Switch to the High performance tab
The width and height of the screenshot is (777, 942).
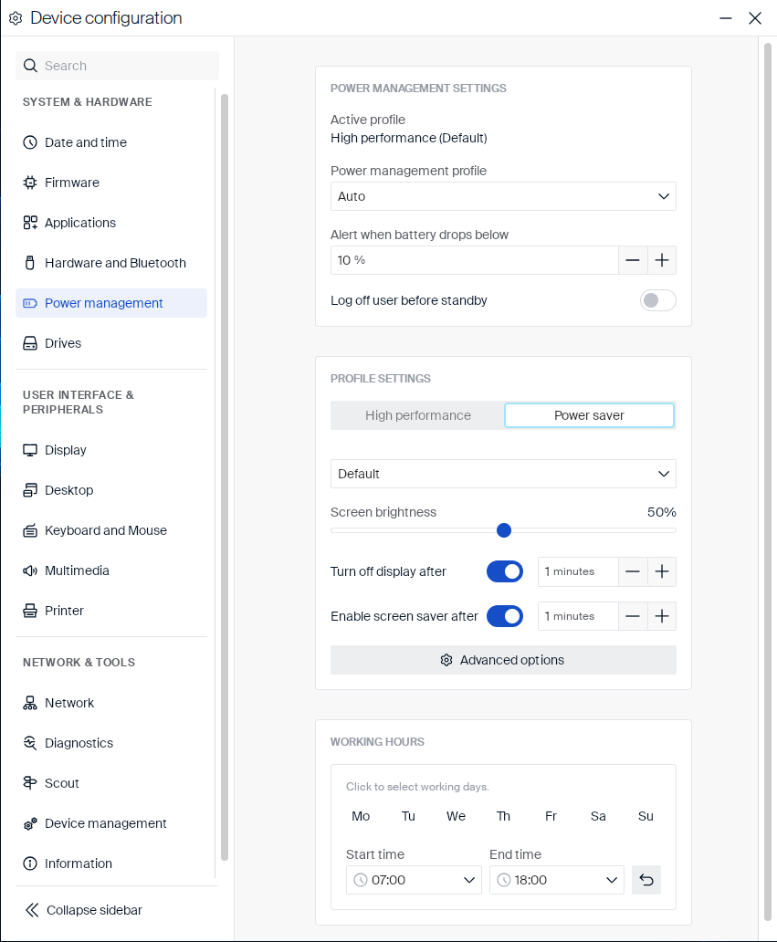pyautogui.click(x=417, y=415)
